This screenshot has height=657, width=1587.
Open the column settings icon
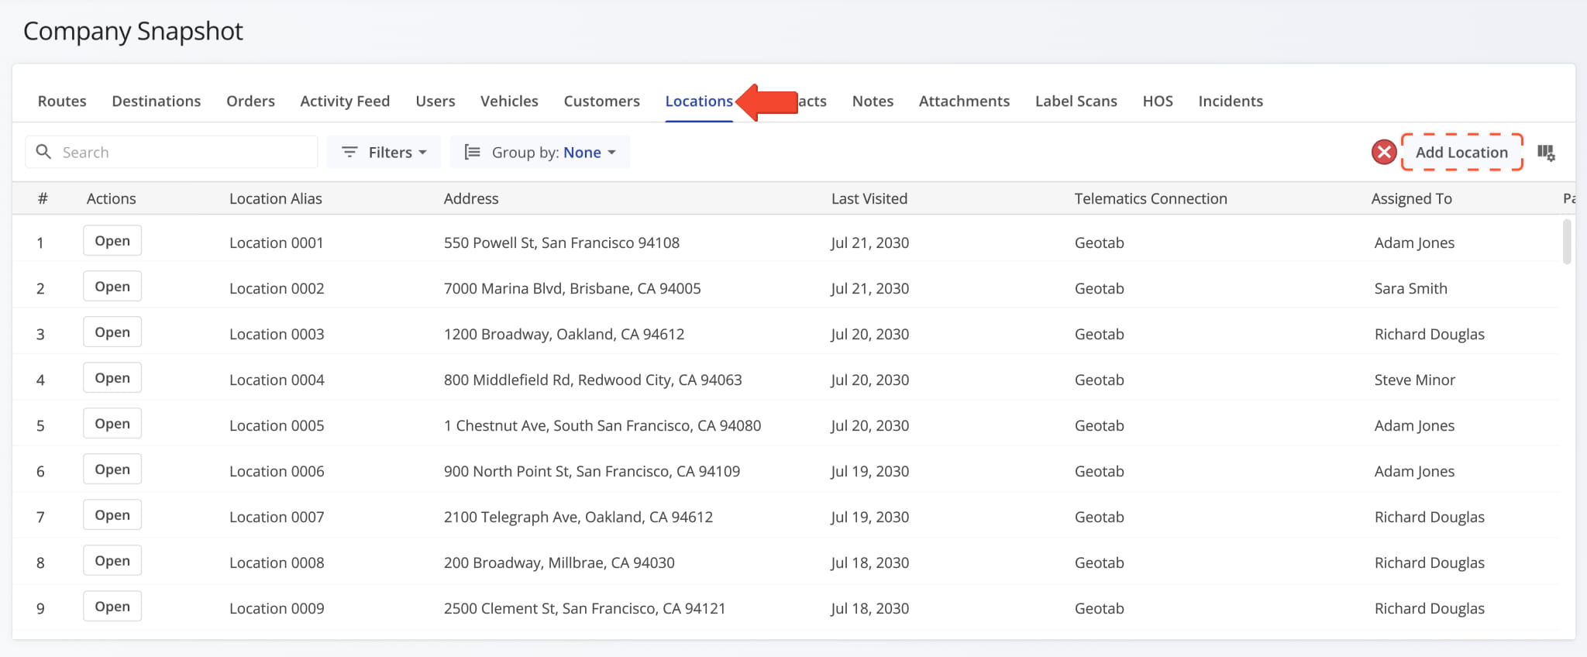1546,153
